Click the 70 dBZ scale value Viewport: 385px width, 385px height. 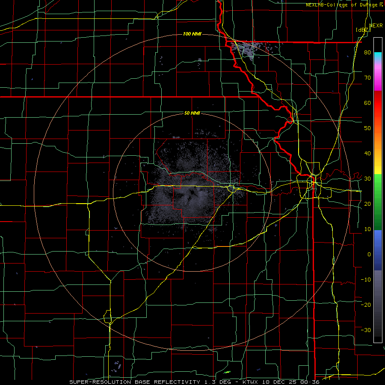[x=367, y=77]
